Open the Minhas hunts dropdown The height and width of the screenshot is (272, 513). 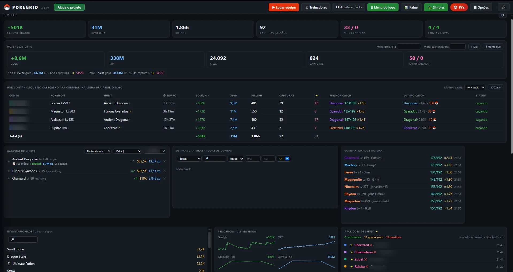98,151
